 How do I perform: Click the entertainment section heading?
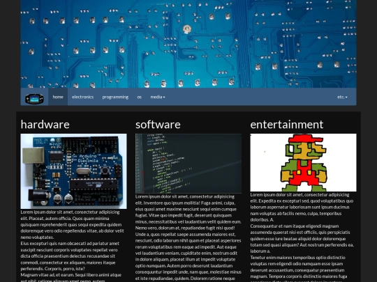click(287, 125)
